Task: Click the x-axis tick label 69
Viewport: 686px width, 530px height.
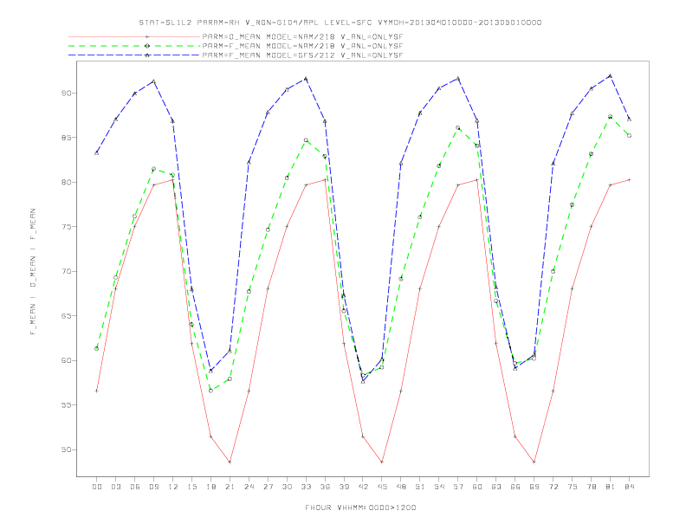Action: coord(534,487)
